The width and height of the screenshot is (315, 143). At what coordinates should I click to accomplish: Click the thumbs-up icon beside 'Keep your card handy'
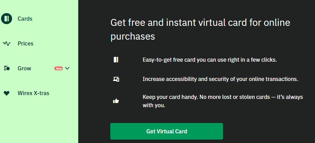point(116,101)
